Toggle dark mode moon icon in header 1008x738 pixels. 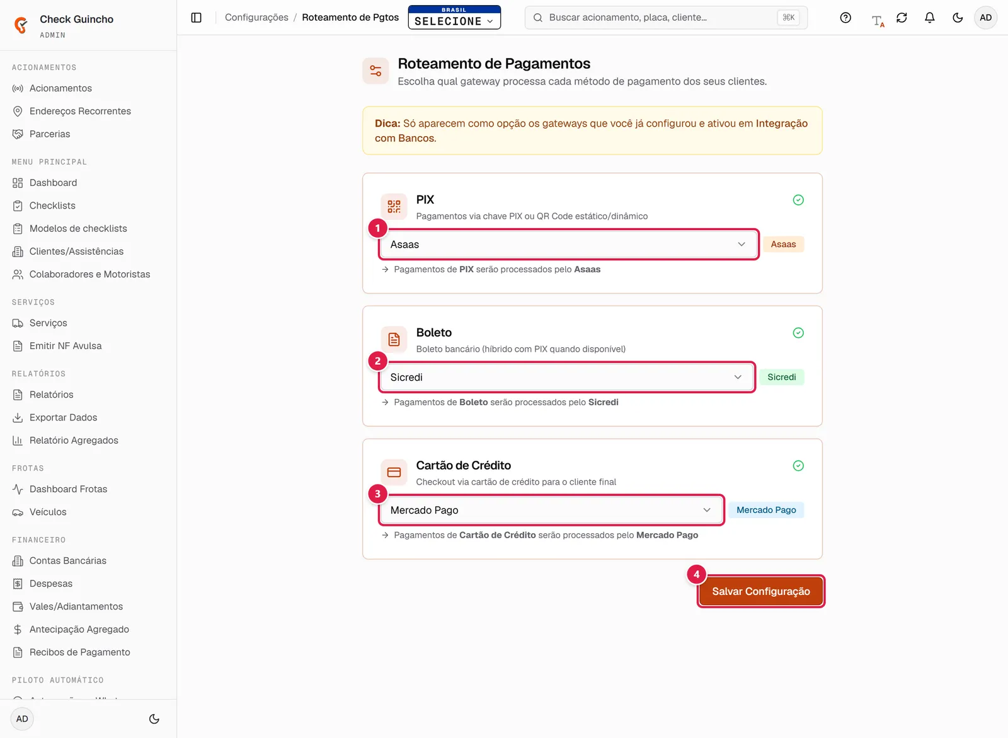958,18
